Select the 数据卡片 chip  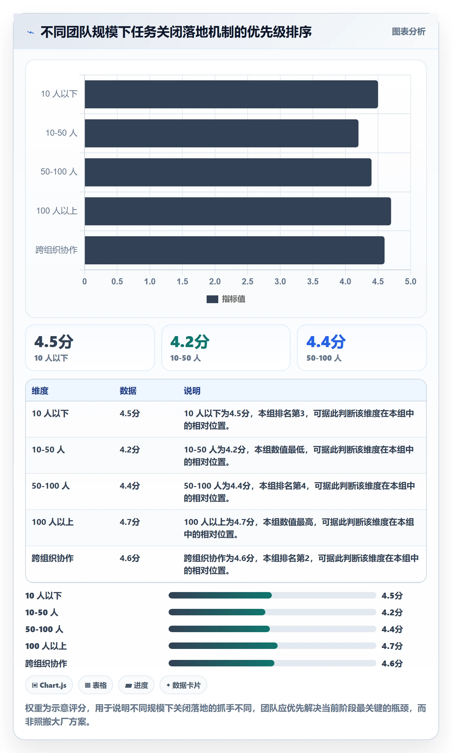183,685
